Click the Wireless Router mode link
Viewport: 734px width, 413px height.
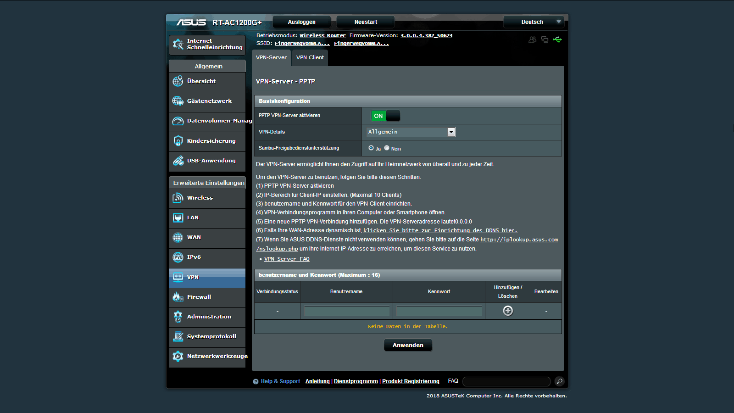pos(323,35)
